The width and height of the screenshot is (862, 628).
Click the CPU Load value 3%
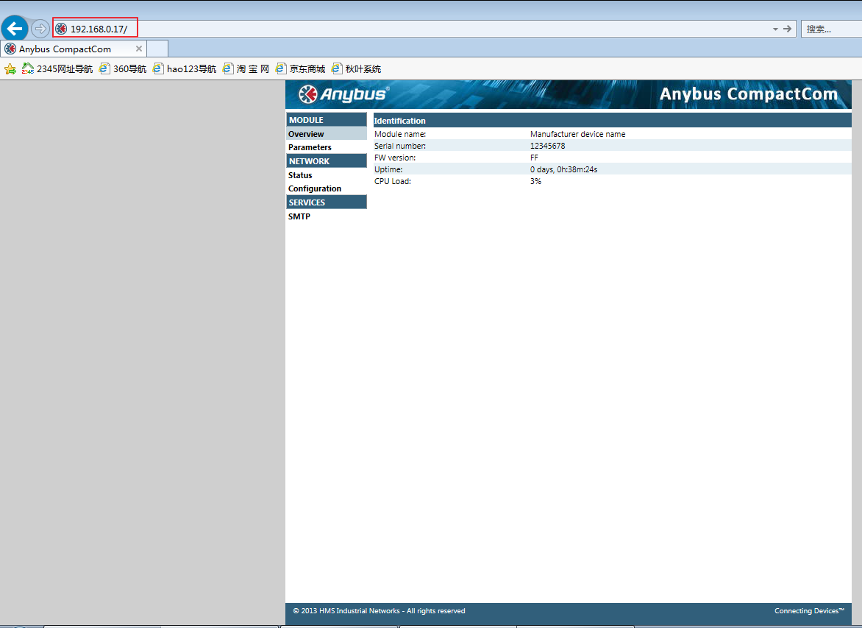click(535, 181)
